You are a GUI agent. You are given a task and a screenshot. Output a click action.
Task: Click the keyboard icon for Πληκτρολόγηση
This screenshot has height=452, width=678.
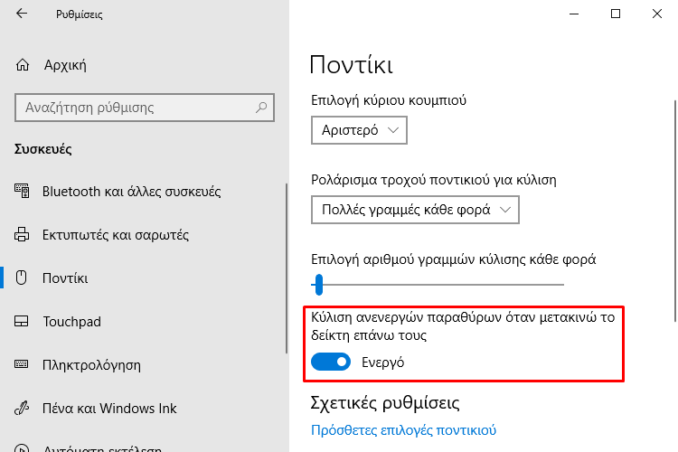(x=21, y=364)
